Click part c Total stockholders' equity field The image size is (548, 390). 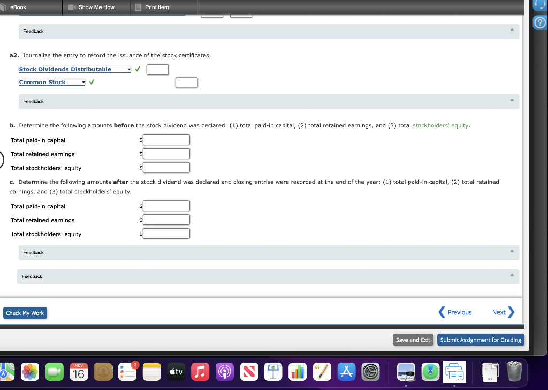coord(166,234)
